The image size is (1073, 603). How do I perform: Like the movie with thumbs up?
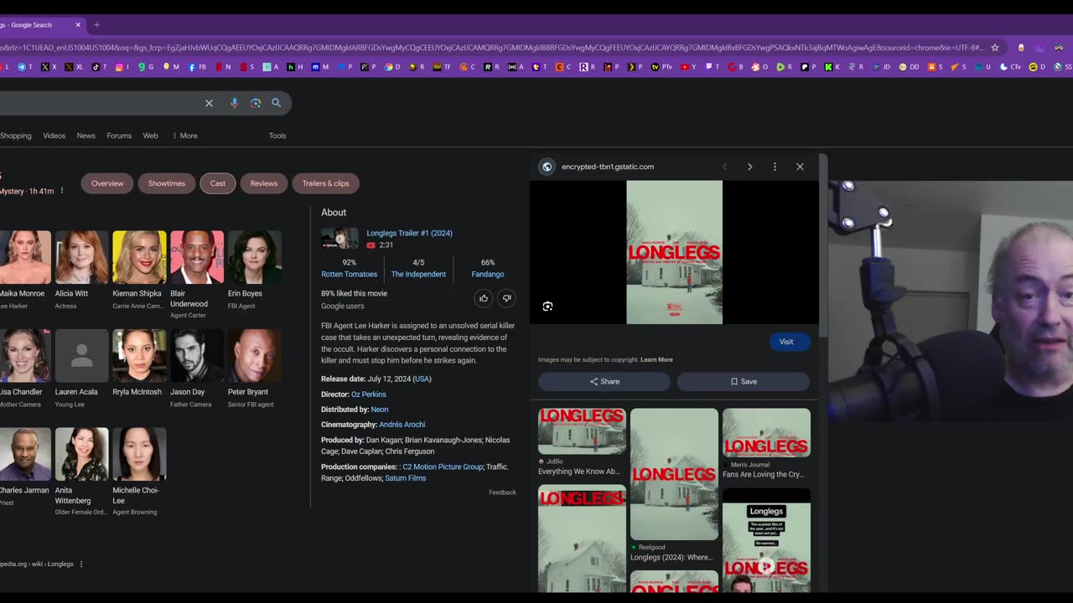coord(483,298)
